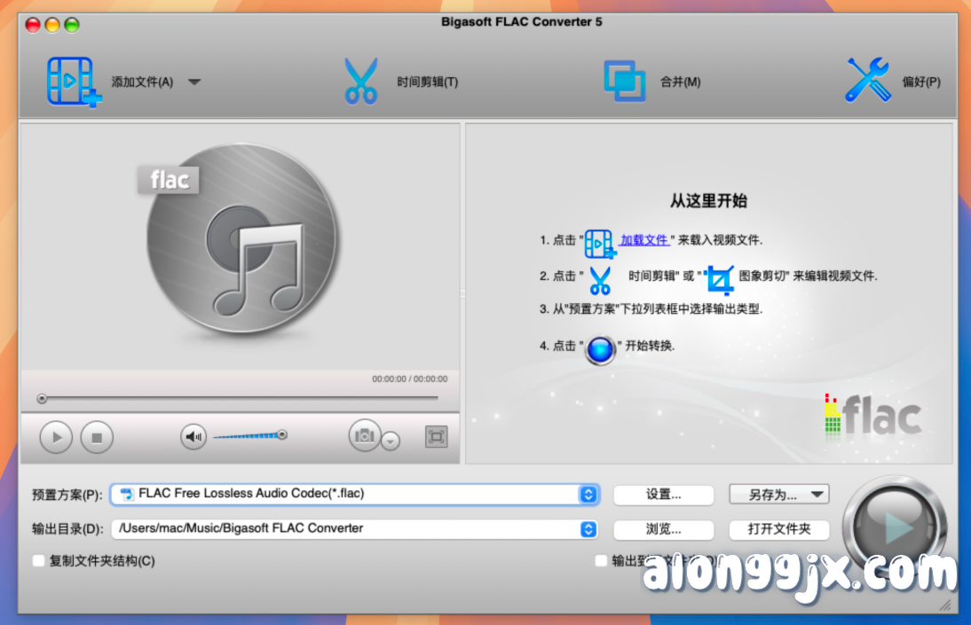Open 设置... to configure output settings
971x625 pixels.
(663, 495)
